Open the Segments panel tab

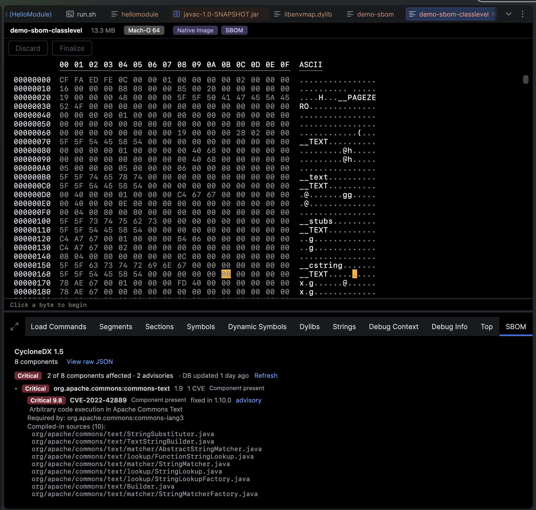pos(116,326)
